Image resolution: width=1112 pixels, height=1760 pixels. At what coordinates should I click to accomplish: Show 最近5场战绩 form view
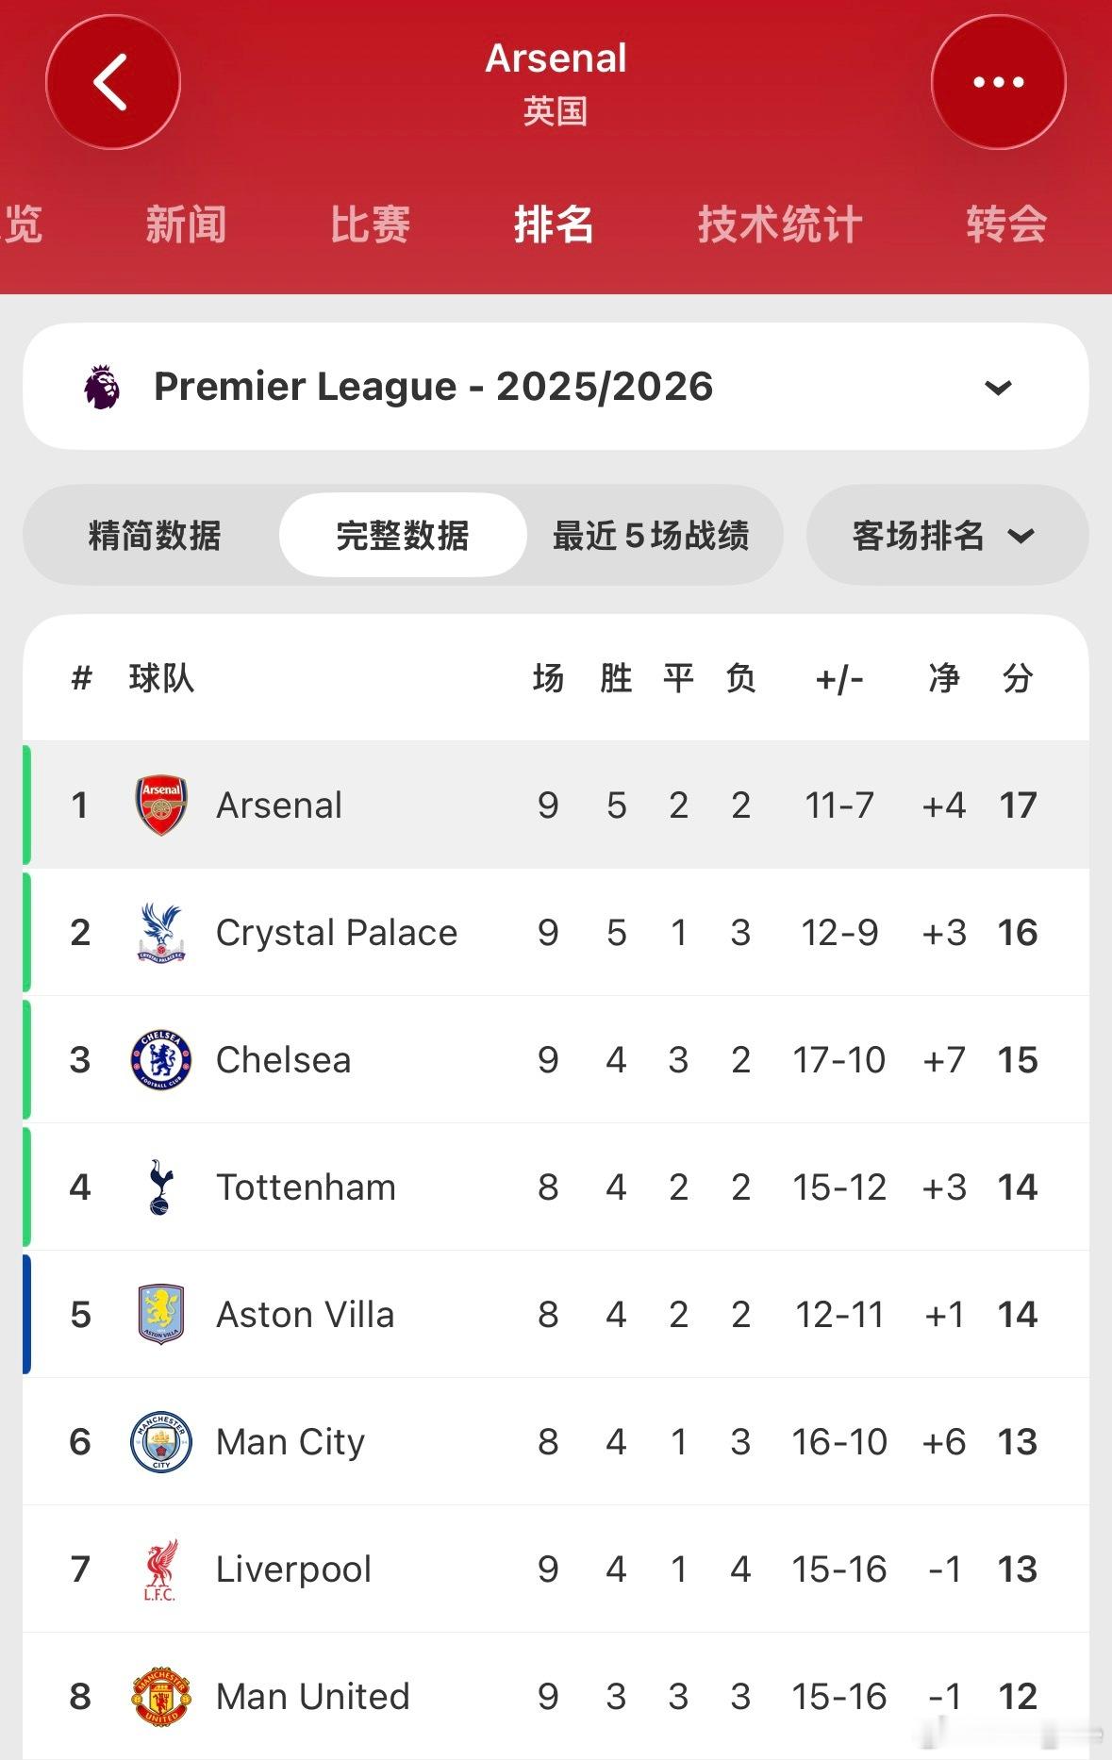[651, 536]
